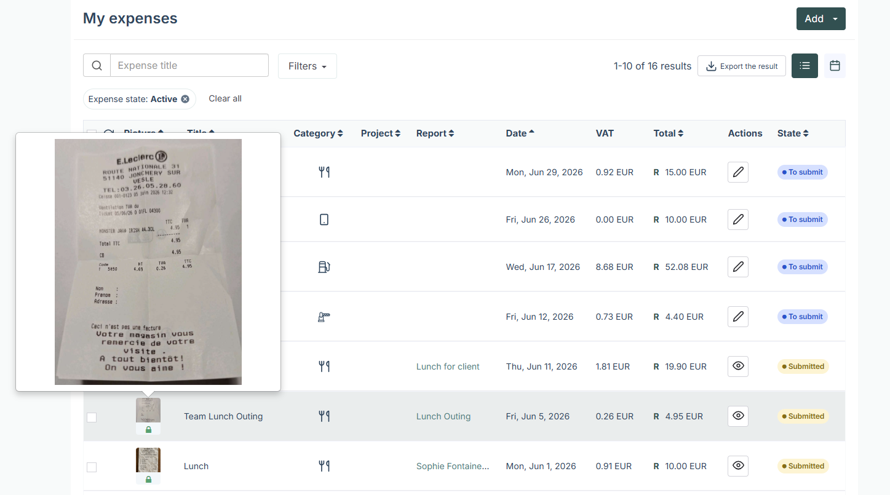Select the Lunch row checkbox
890x495 pixels.
coord(92,467)
